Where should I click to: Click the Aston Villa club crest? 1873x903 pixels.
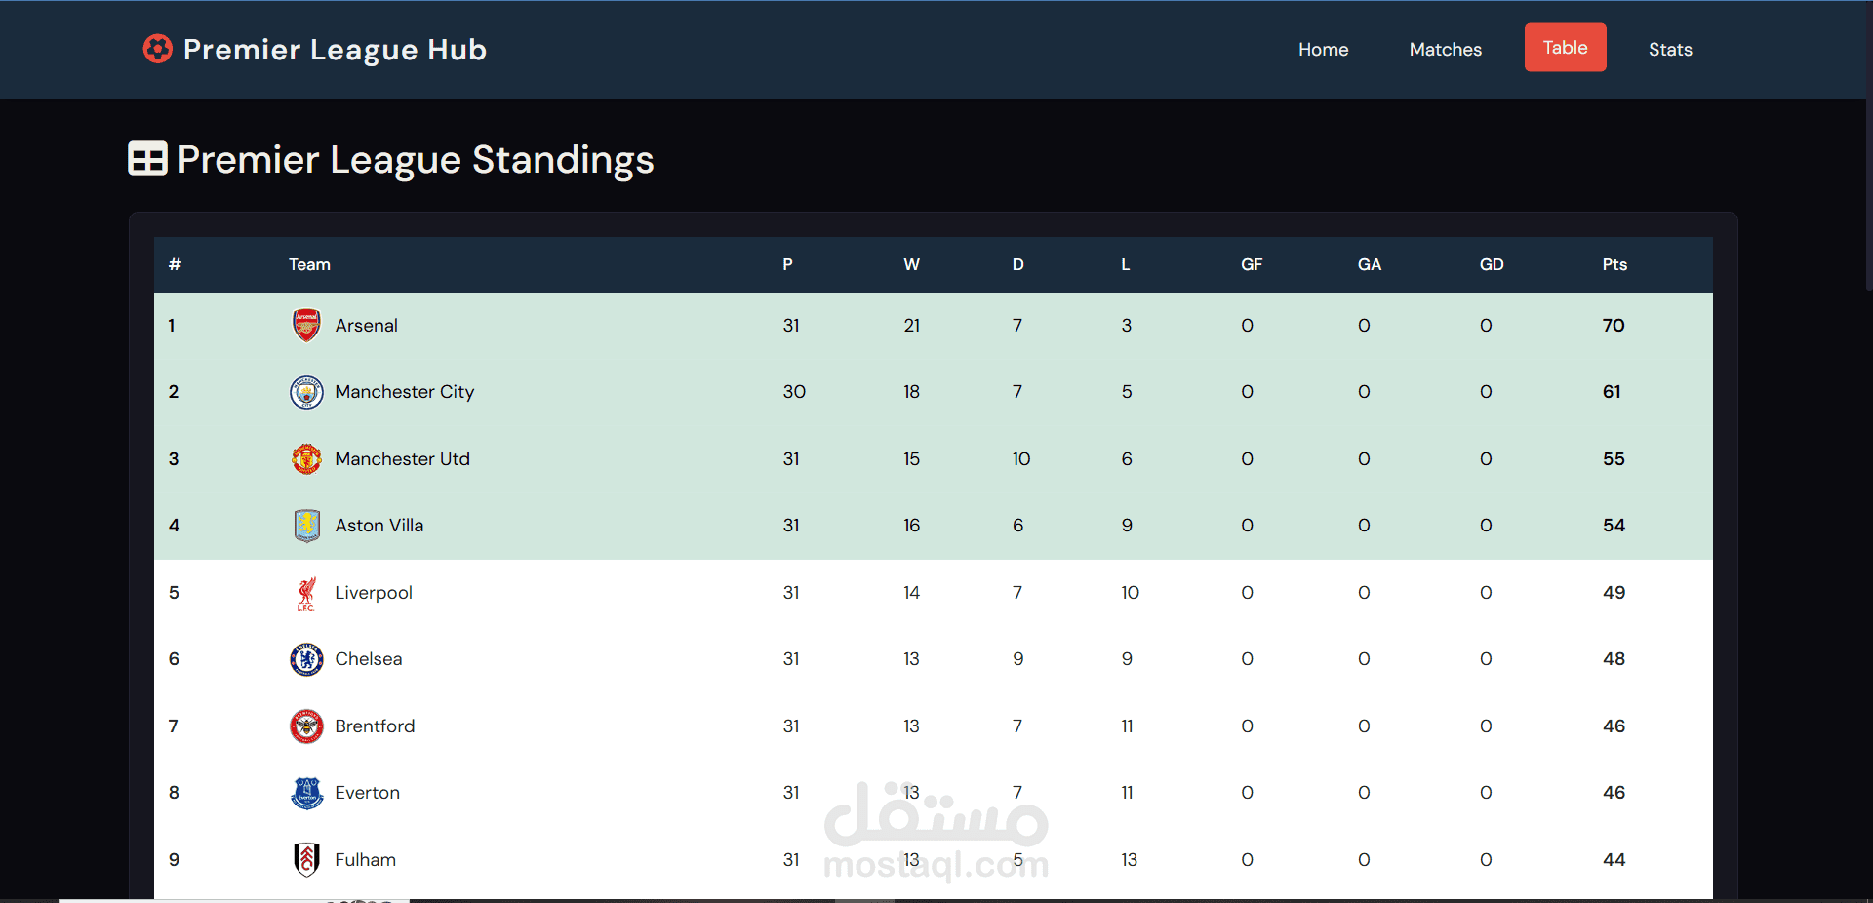(306, 526)
